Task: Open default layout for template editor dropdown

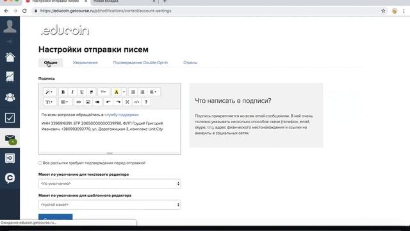Action: click(x=110, y=205)
